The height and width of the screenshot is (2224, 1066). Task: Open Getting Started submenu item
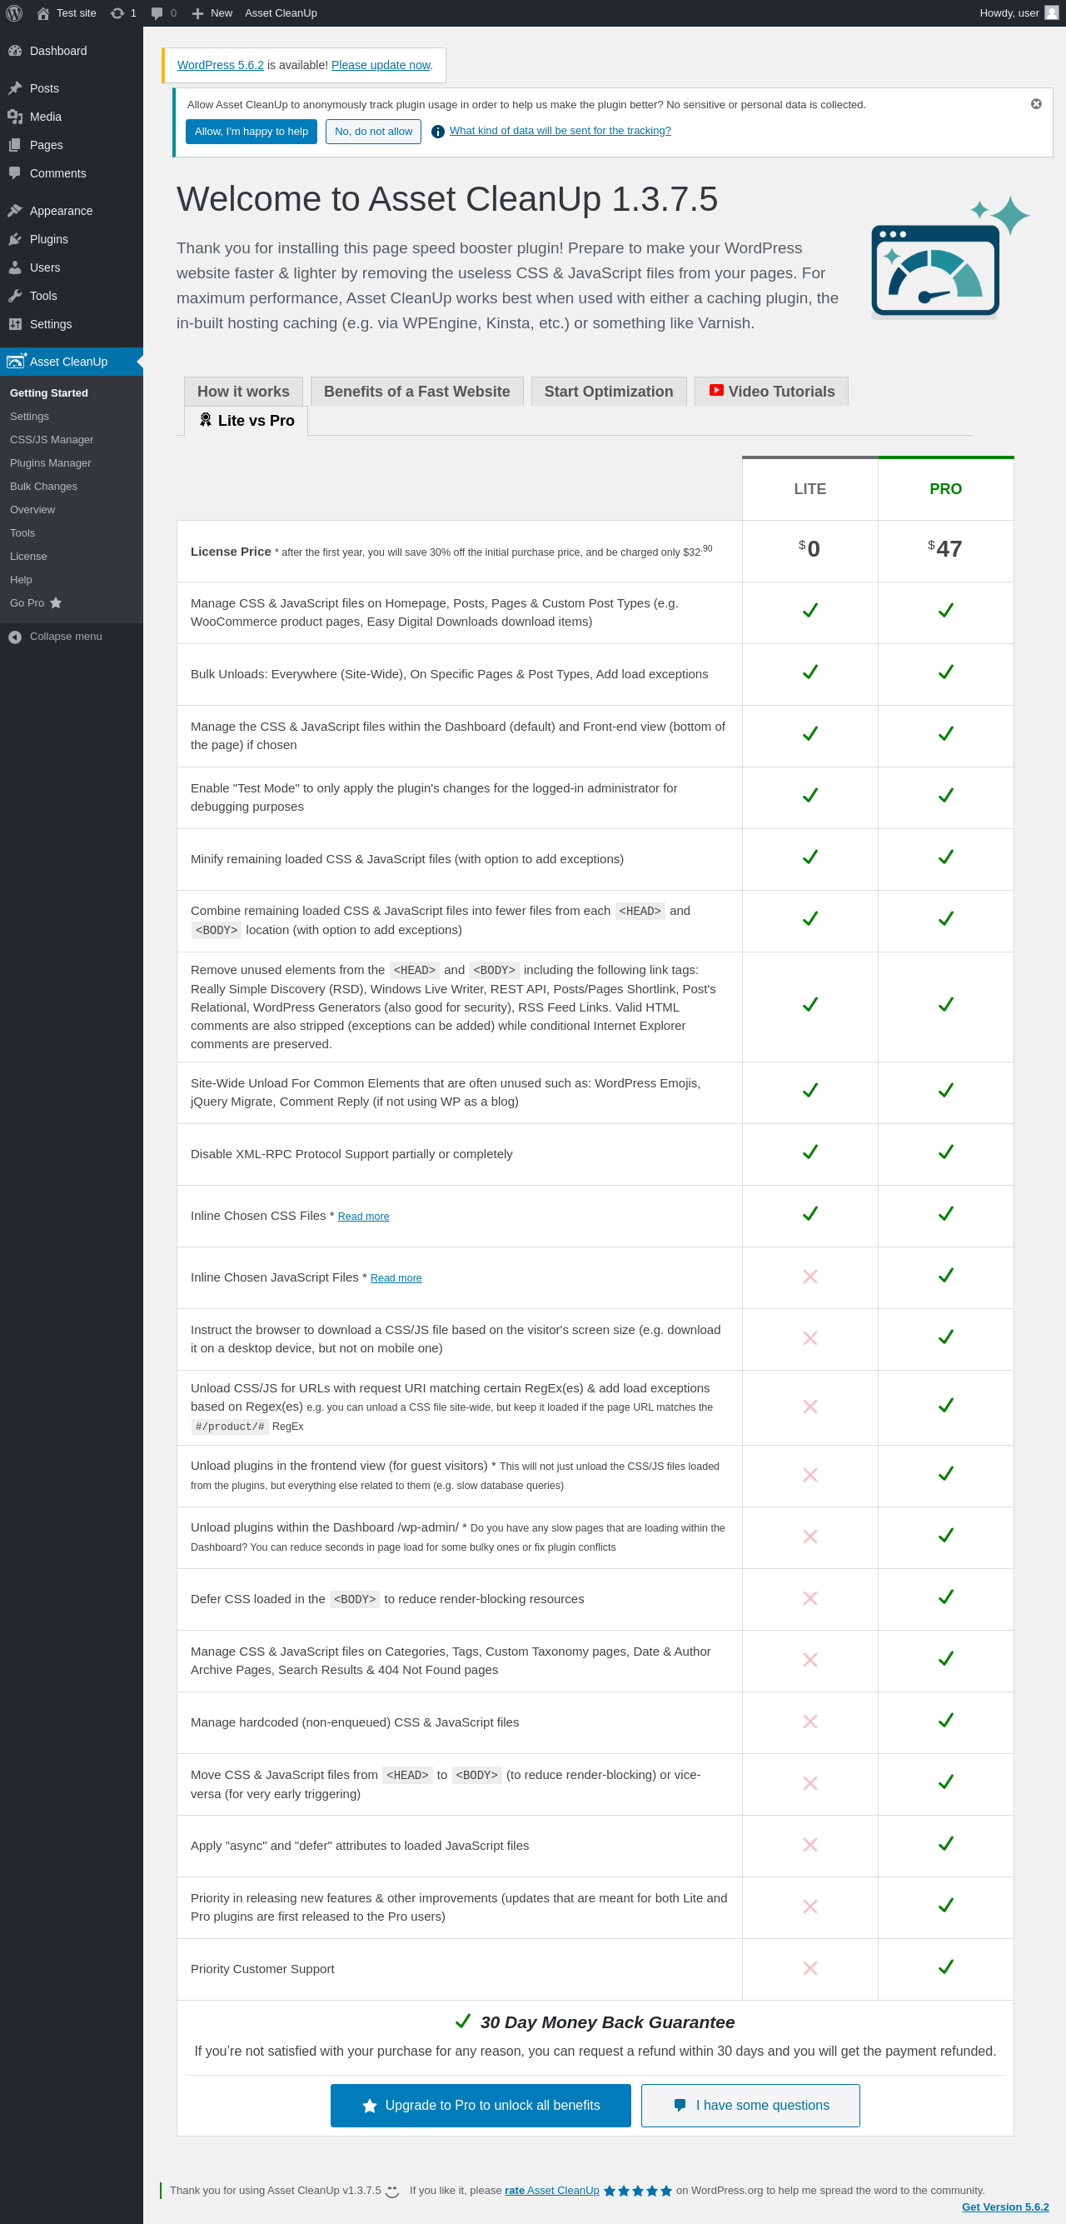[49, 392]
